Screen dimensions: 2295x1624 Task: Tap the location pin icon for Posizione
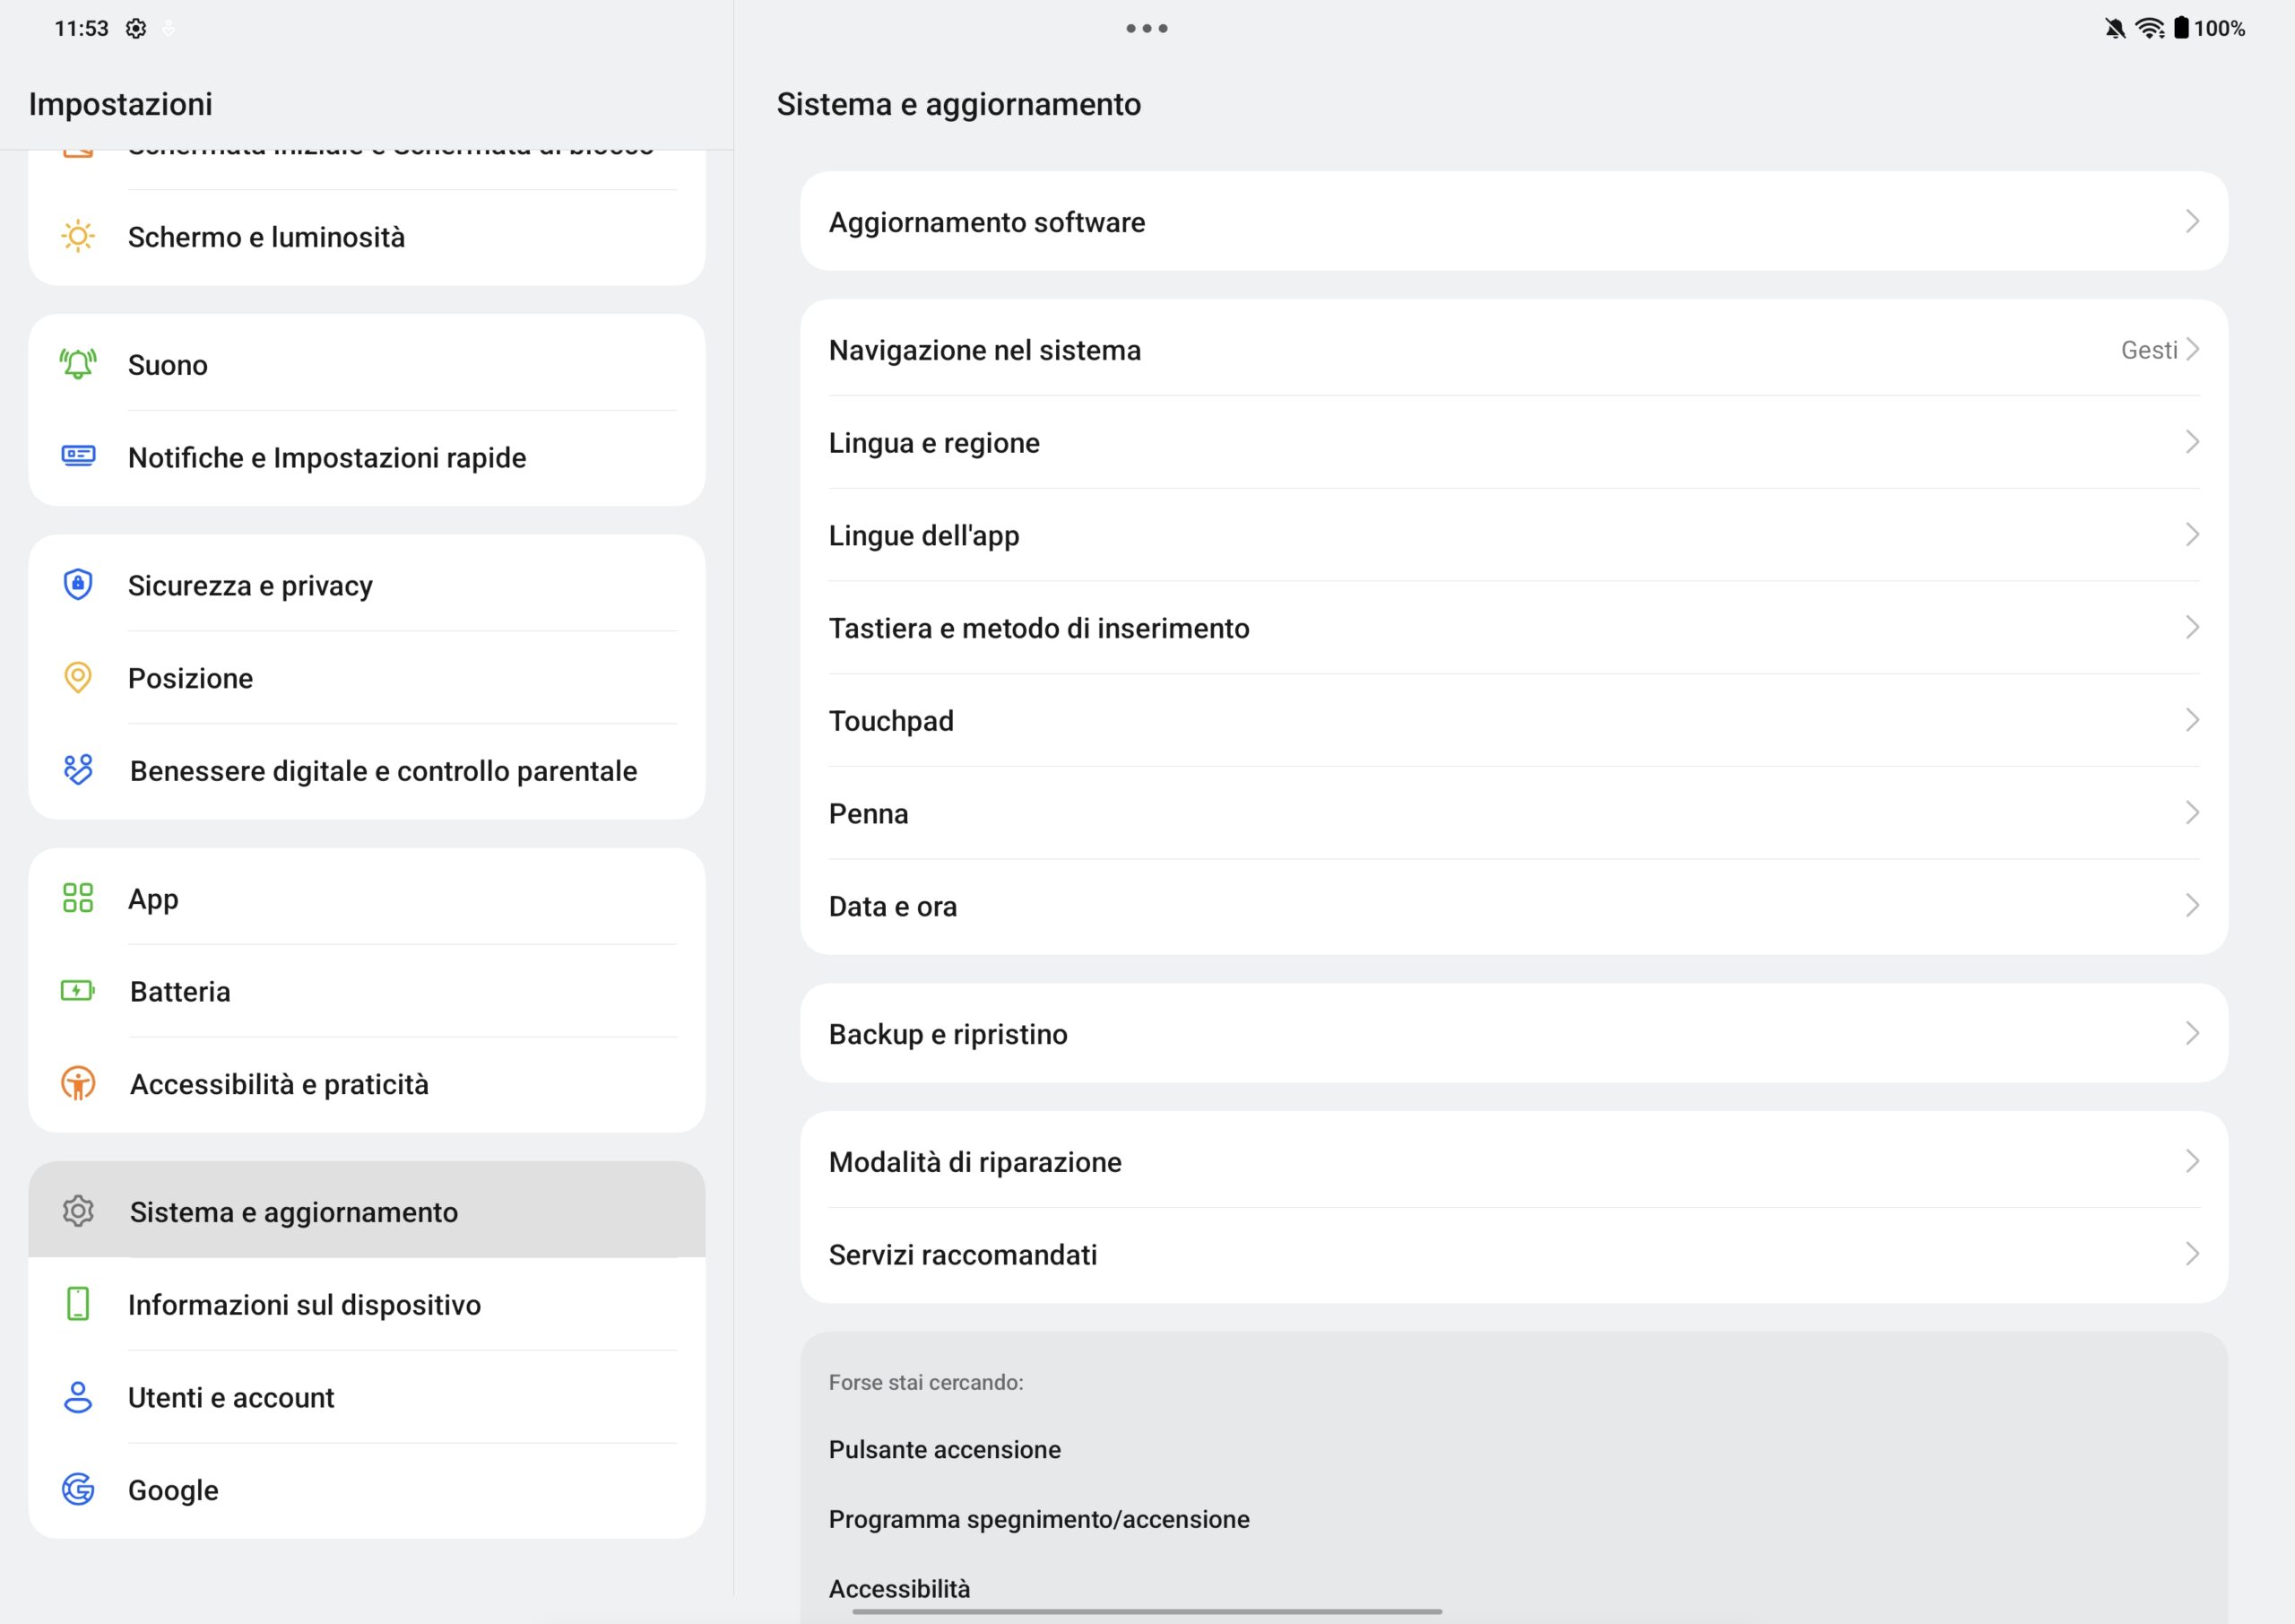pos(78,677)
